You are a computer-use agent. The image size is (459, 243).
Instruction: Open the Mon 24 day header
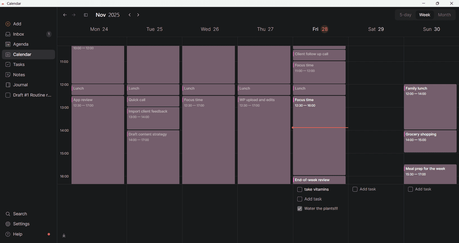[99, 29]
